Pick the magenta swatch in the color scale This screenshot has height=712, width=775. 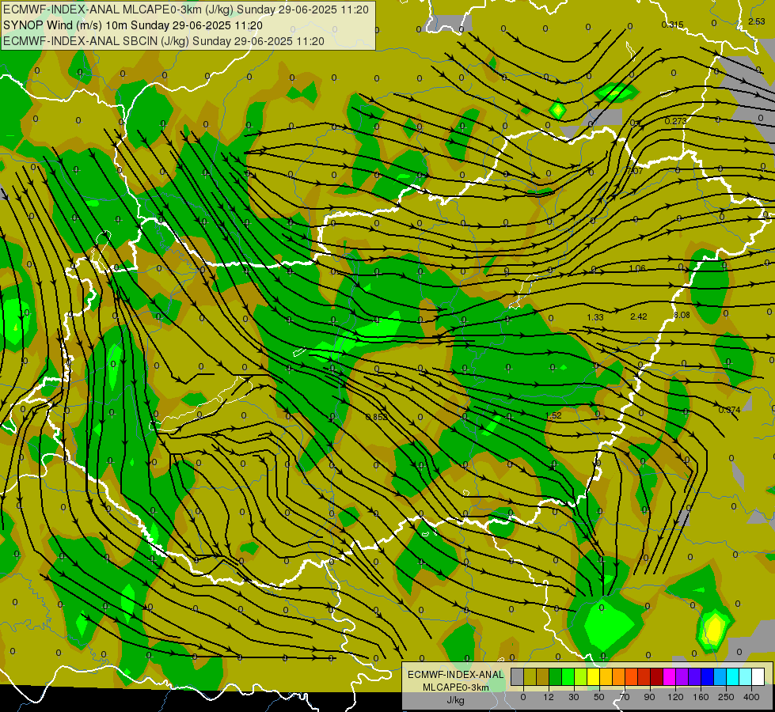670,676
